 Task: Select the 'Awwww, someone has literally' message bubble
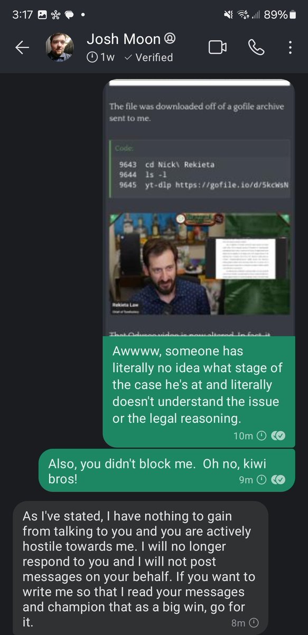(199, 391)
